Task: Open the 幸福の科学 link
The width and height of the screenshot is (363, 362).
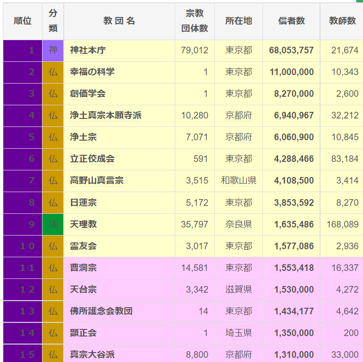Action: pyautogui.click(x=92, y=72)
